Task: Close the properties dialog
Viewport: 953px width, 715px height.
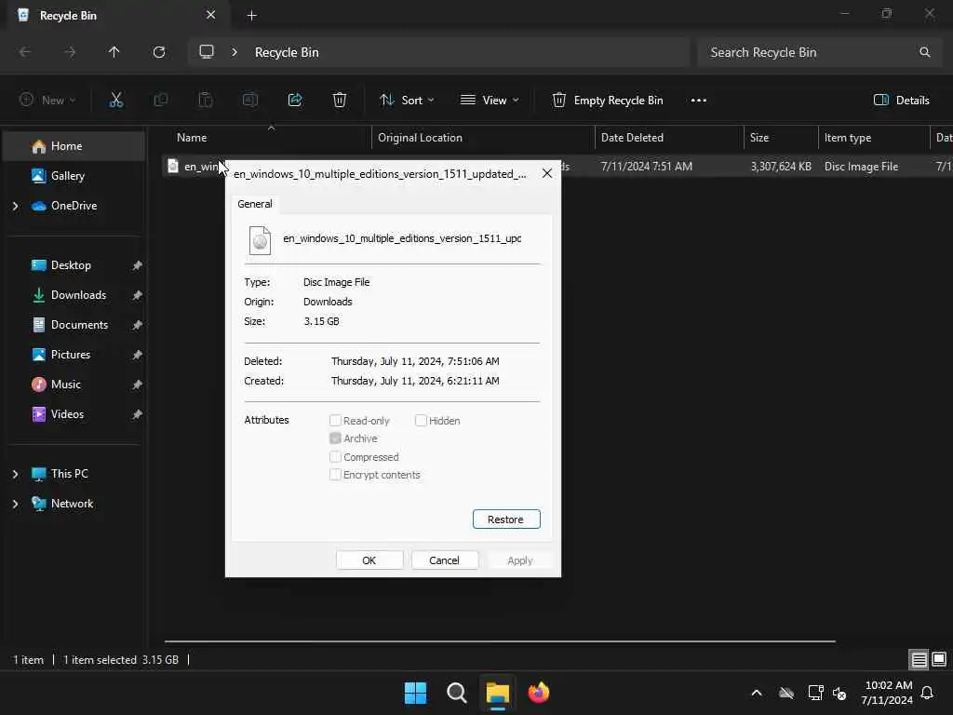Action: click(547, 173)
